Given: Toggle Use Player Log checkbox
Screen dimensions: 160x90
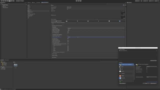Looking at the screenshot, I should pyautogui.click(x=68, y=38).
